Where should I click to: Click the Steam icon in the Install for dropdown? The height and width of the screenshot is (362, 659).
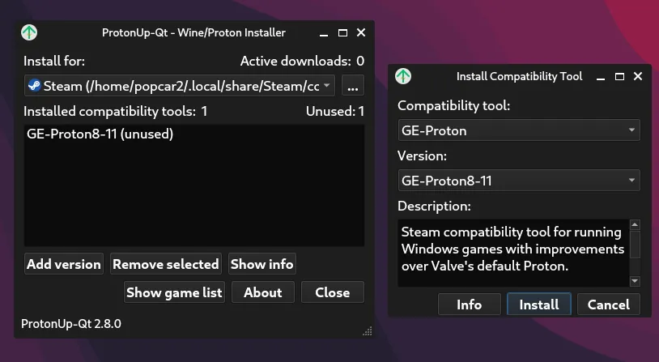(x=35, y=86)
